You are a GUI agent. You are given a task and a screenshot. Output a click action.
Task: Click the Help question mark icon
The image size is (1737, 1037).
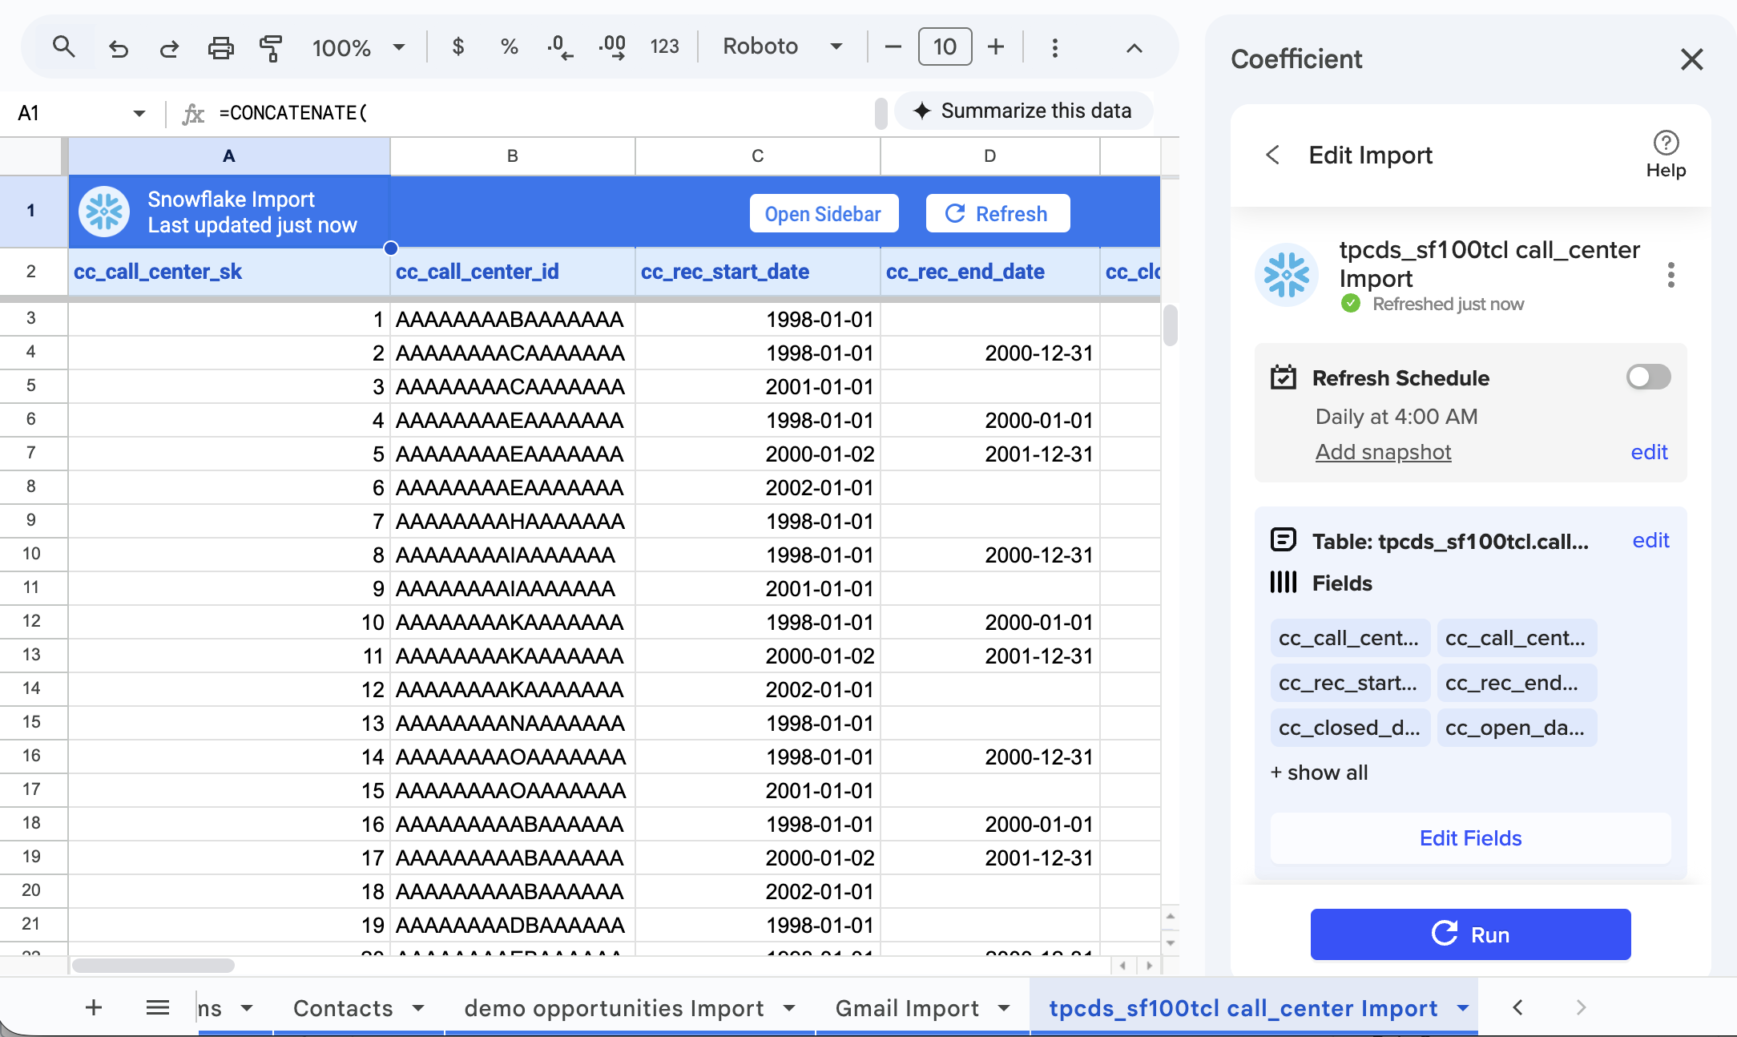1666,143
